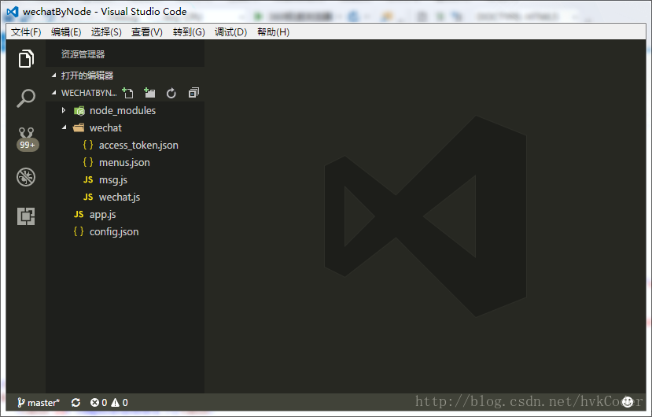652x417 pixels.
Task: Click the 打开的编辑器 section label
Action: tap(87, 76)
